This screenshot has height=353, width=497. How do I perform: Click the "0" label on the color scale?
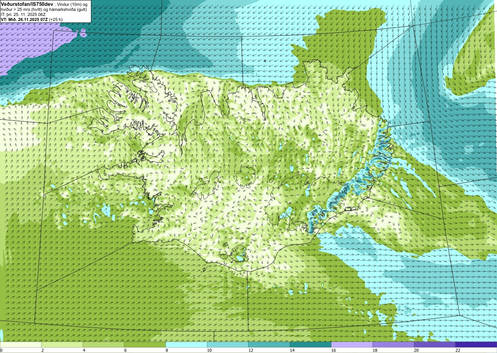click(2, 350)
